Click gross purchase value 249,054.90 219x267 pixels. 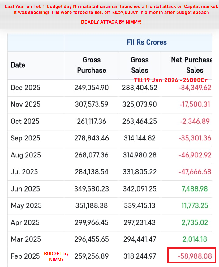(92, 88)
